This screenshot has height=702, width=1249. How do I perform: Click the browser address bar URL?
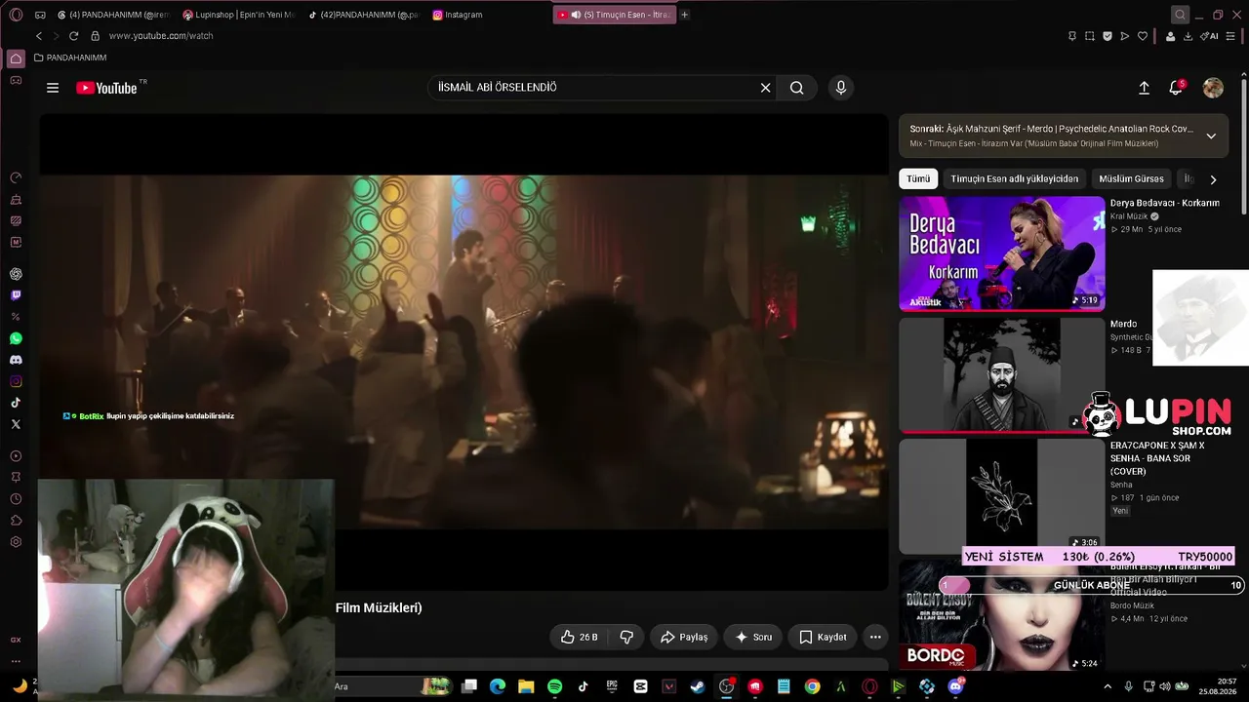pyautogui.click(x=161, y=36)
